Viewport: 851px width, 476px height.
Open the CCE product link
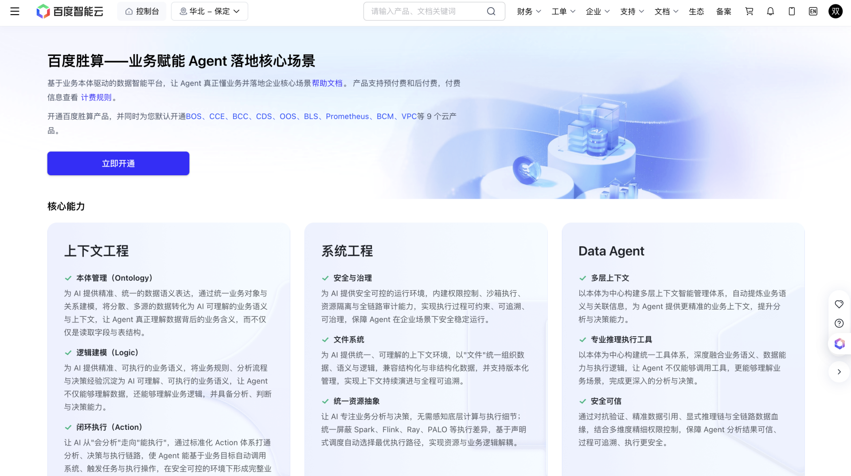[217, 116]
